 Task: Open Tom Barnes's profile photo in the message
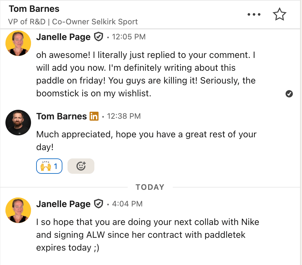pyautogui.click(x=18, y=123)
